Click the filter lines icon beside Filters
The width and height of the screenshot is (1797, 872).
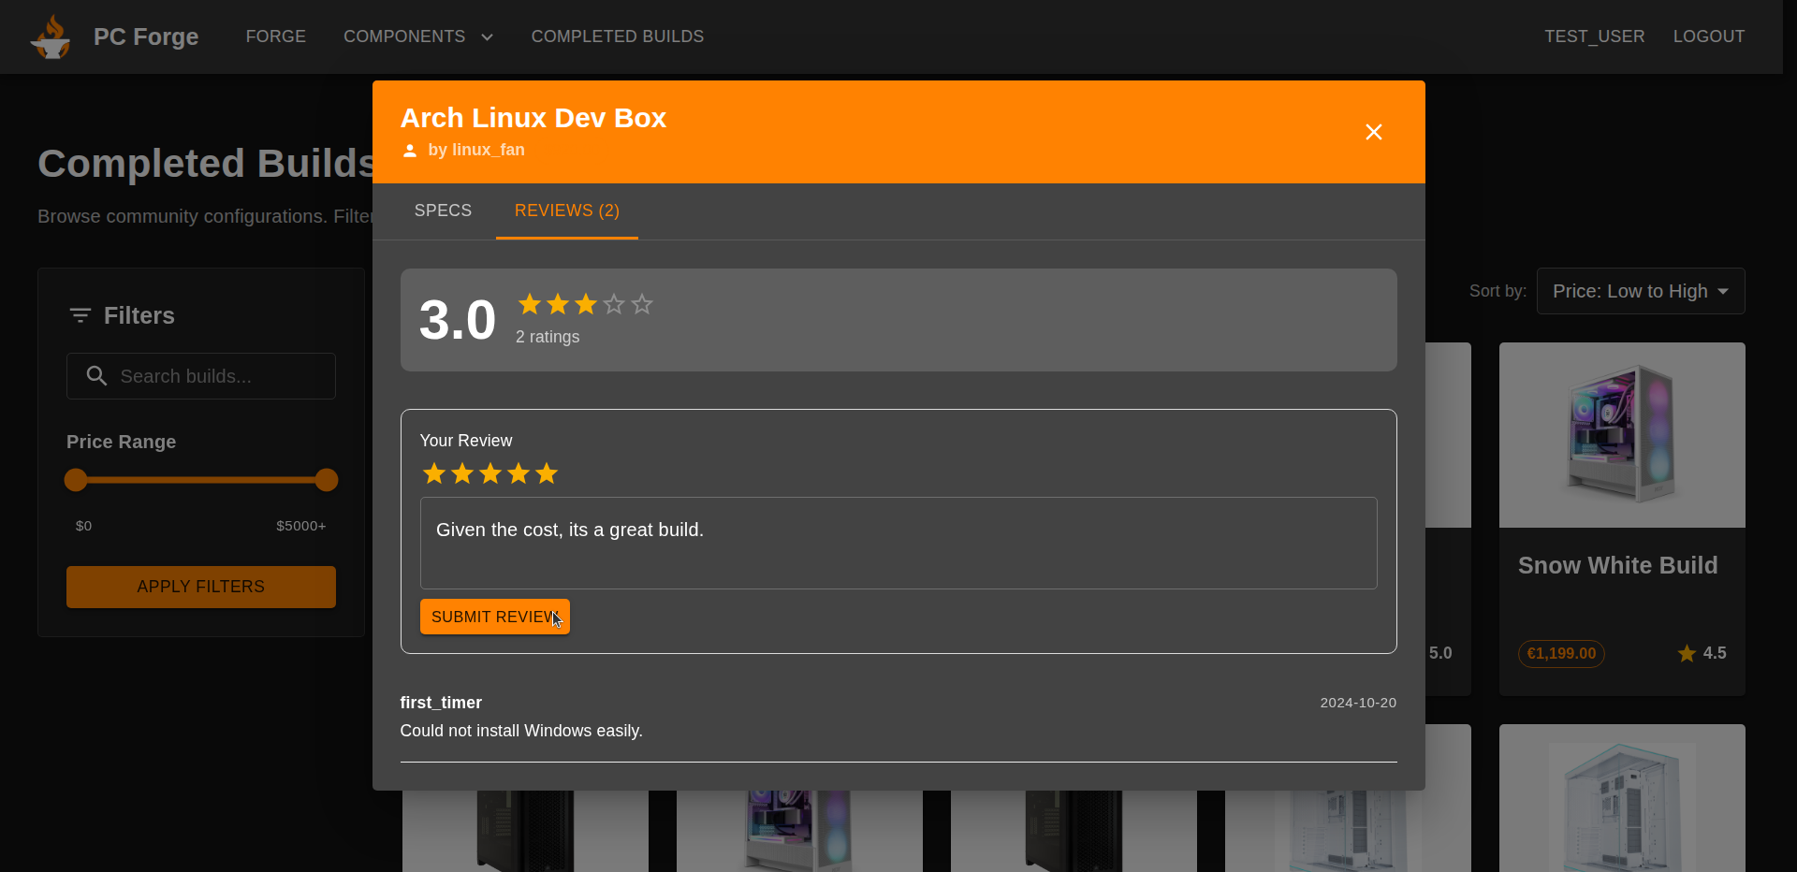click(x=80, y=315)
